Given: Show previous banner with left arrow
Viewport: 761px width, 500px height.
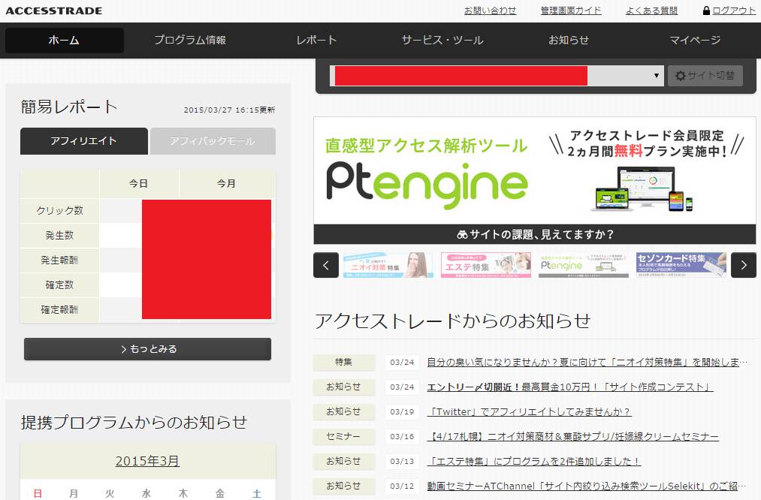Looking at the screenshot, I should click(x=326, y=265).
